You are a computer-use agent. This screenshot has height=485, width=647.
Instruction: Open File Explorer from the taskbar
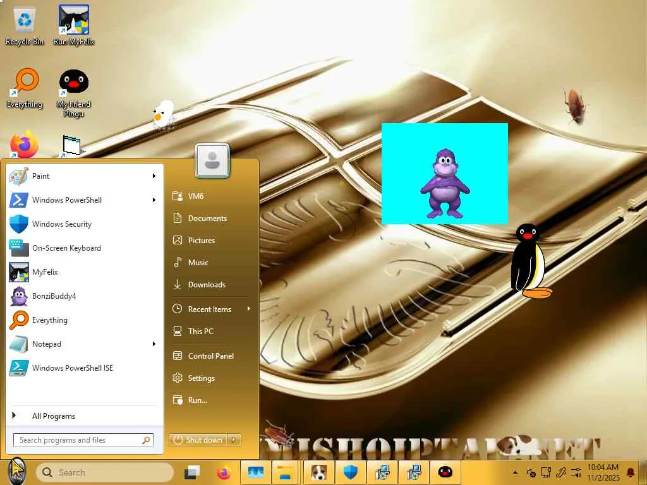(x=285, y=472)
